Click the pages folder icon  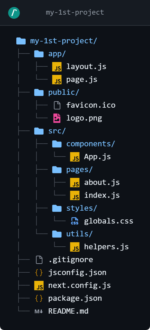point(57,170)
